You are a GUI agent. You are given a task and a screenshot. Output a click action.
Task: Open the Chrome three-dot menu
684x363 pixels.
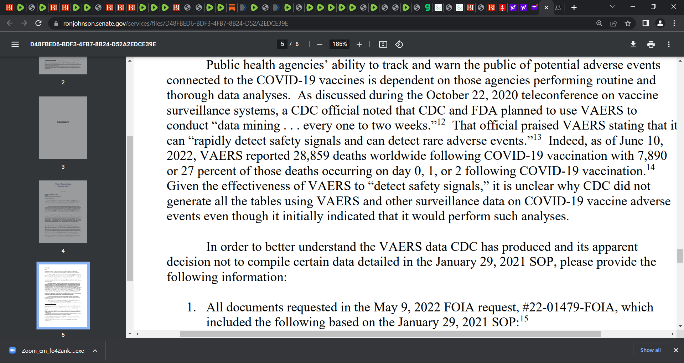[674, 23]
